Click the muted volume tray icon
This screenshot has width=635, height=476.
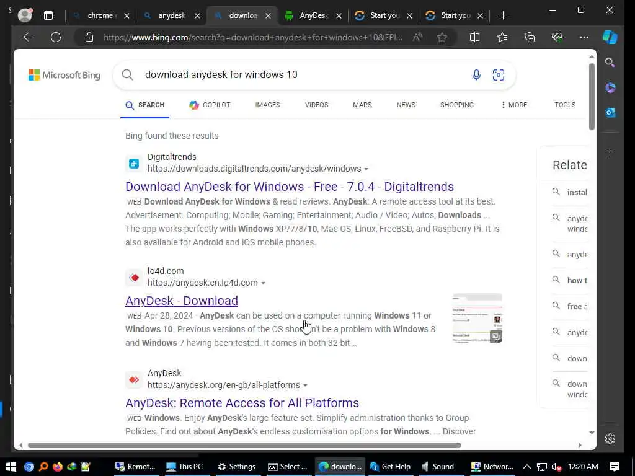click(x=556, y=467)
